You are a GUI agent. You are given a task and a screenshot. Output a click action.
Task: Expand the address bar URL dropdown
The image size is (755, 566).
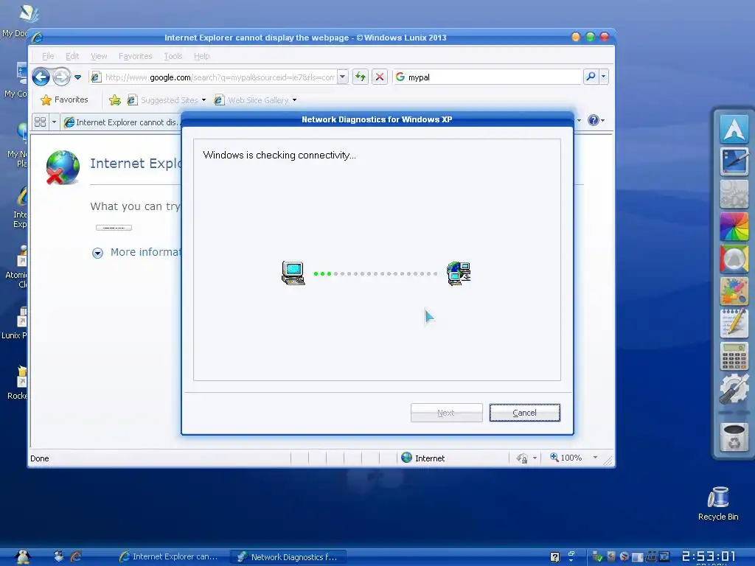click(x=342, y=77)
